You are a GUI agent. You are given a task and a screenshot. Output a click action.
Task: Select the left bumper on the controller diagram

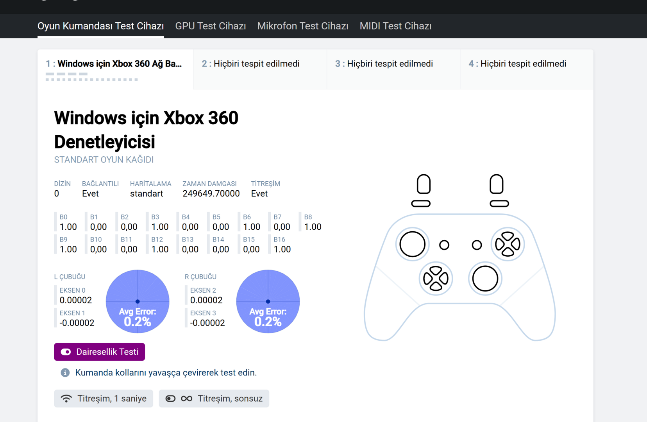click(x=421, y=204)
